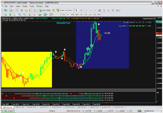
Task: Draw a horizontal line tool
Action: tap(91, 10)
